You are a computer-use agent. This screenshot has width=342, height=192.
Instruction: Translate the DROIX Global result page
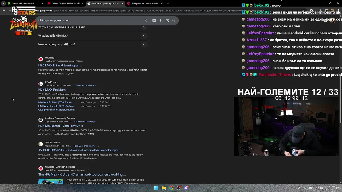[x=84, y=146]
